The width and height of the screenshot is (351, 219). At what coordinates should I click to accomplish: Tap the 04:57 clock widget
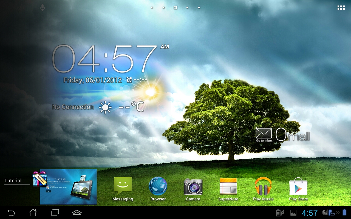(x=104, y=59)
